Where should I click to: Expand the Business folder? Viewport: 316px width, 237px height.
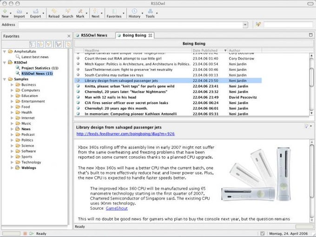(x=12, y=85)
